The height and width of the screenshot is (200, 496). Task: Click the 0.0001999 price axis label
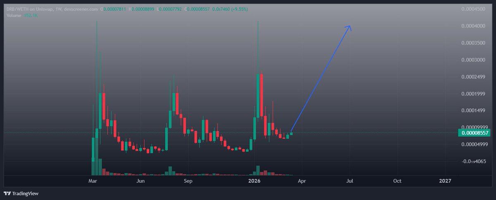tap(474, 93)
